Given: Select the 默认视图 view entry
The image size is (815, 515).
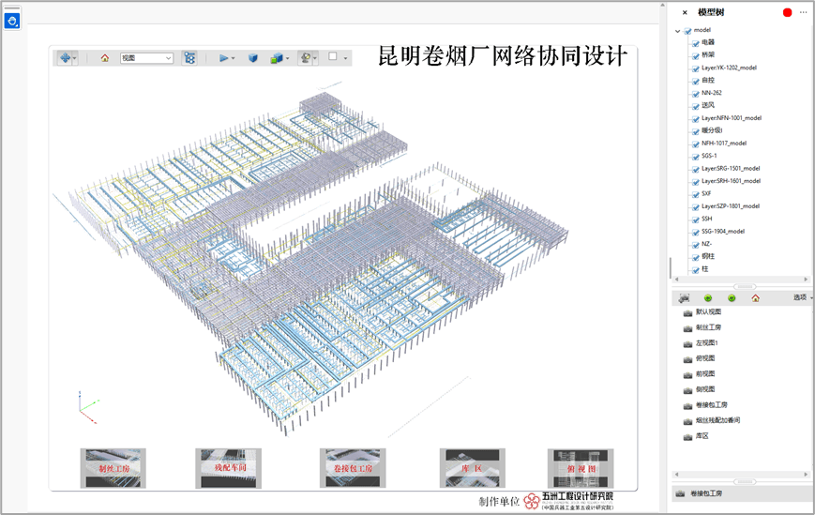Looking at the screenshot, I should (708, 312).
